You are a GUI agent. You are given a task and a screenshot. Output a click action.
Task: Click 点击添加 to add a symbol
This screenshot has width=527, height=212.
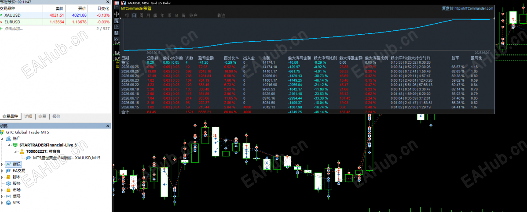14,29
